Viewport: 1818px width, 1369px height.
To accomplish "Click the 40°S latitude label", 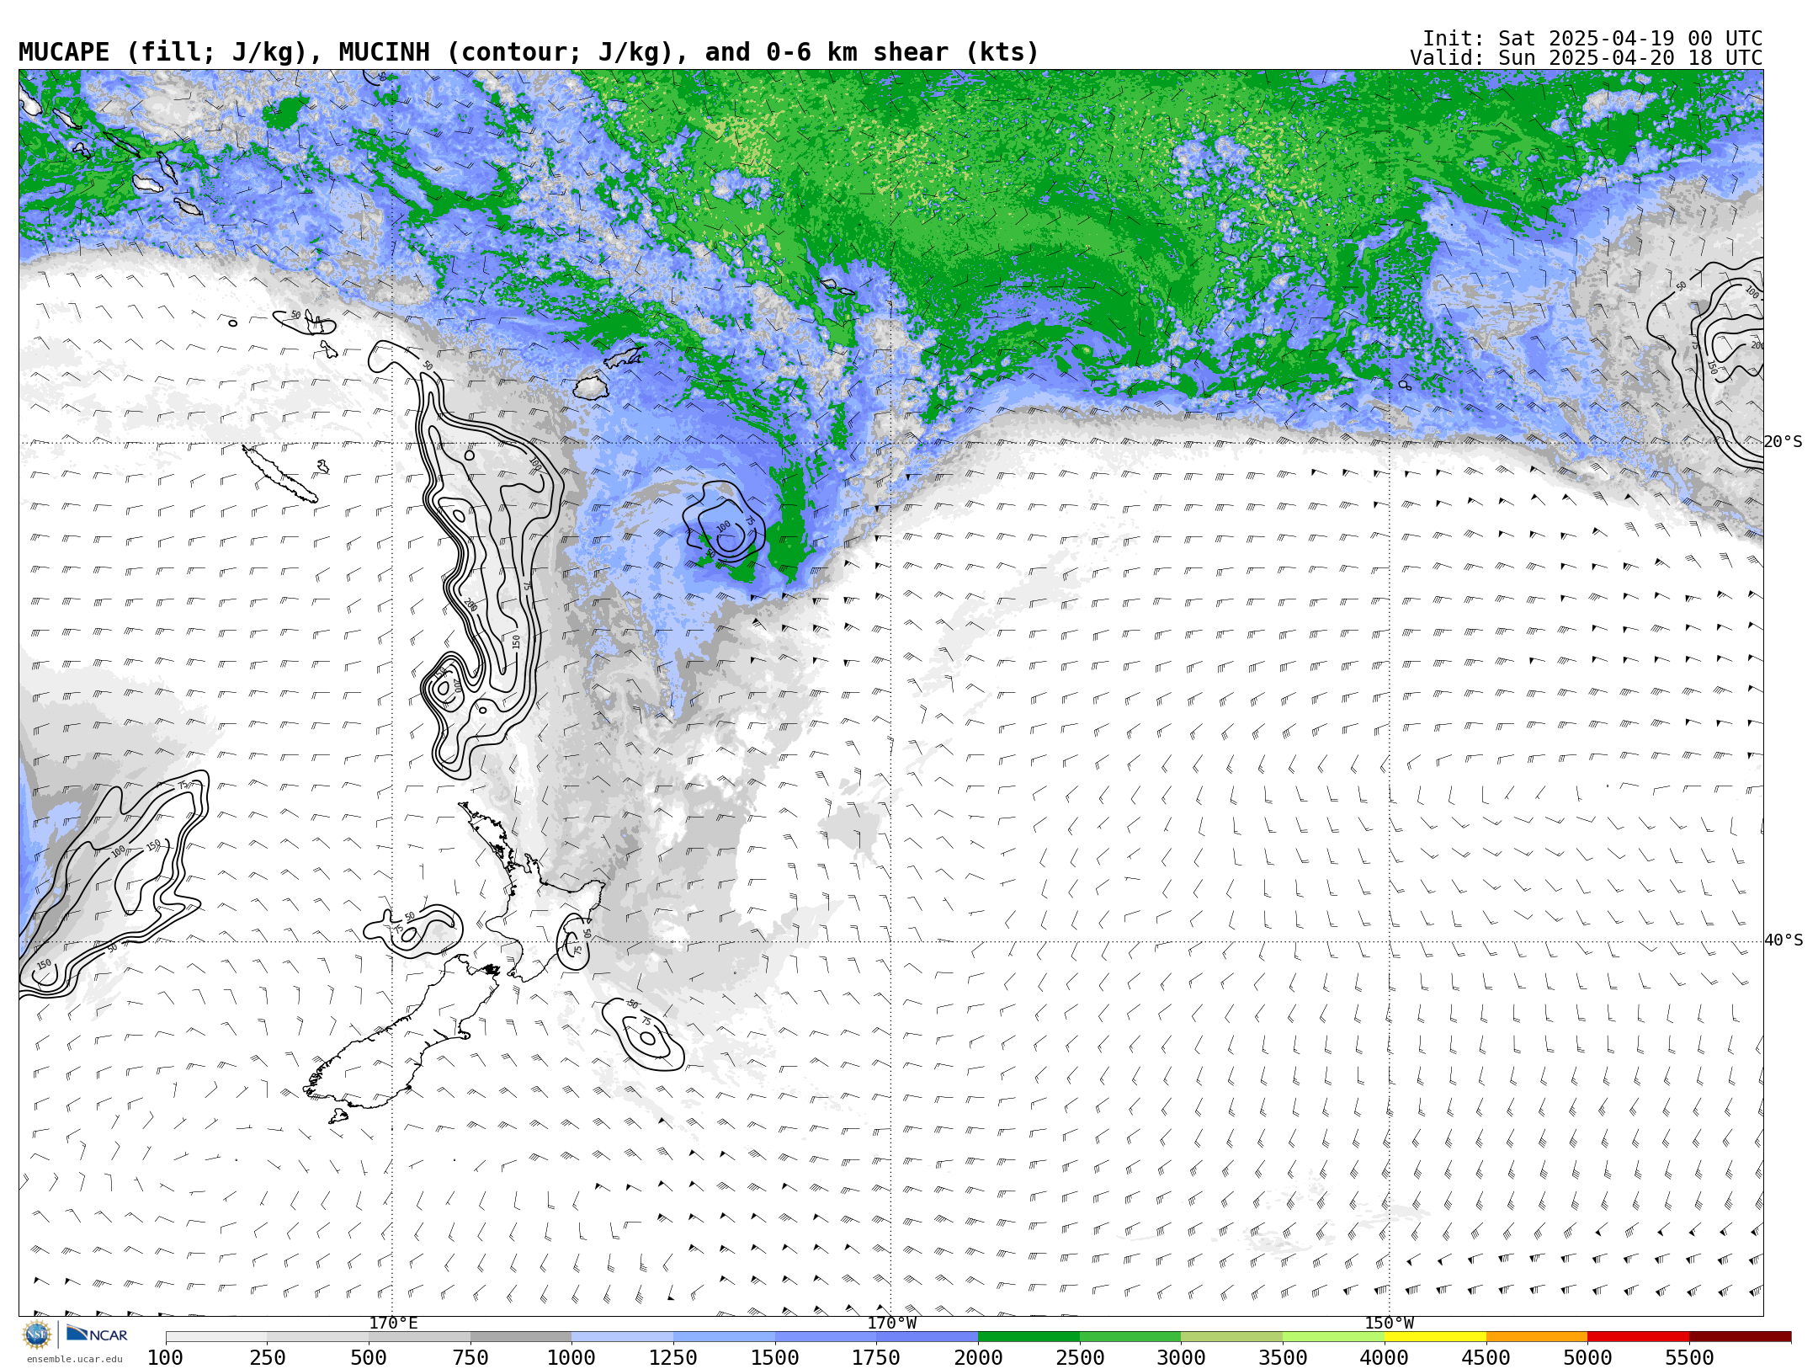I will [x=1783, y=940].
